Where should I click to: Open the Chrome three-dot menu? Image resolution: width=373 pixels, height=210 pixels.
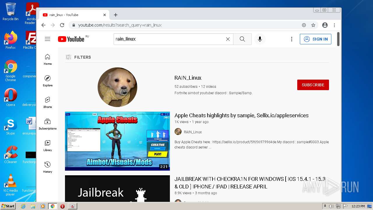point(335,25)
